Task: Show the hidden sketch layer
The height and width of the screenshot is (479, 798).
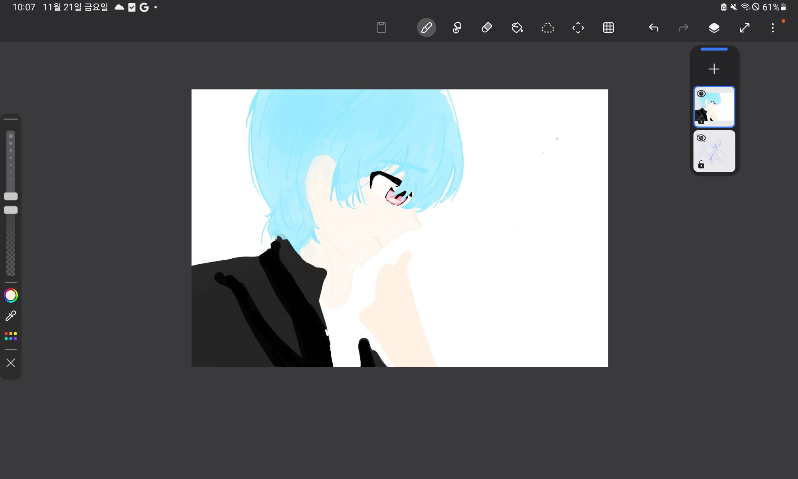Action: [701, 138]
